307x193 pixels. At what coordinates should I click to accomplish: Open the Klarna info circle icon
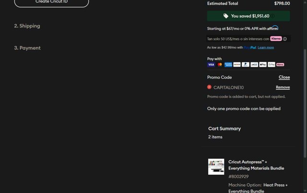[285, 39]
